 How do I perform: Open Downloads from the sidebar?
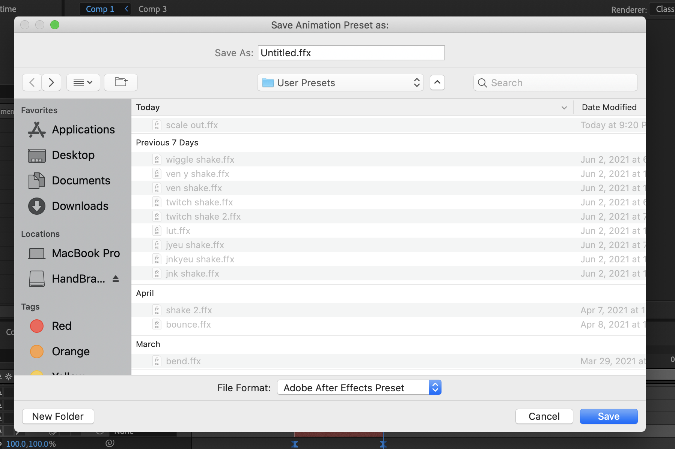point(80,206)
